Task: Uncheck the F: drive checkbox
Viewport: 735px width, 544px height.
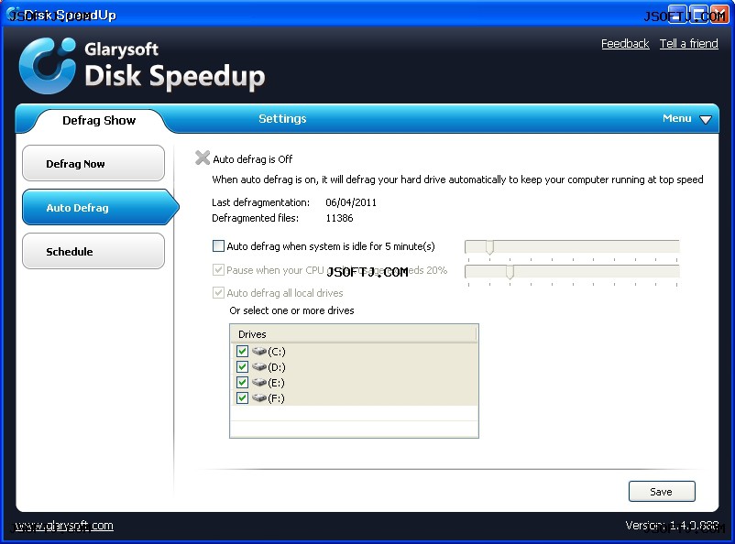Action: click(x=242, y=397)
